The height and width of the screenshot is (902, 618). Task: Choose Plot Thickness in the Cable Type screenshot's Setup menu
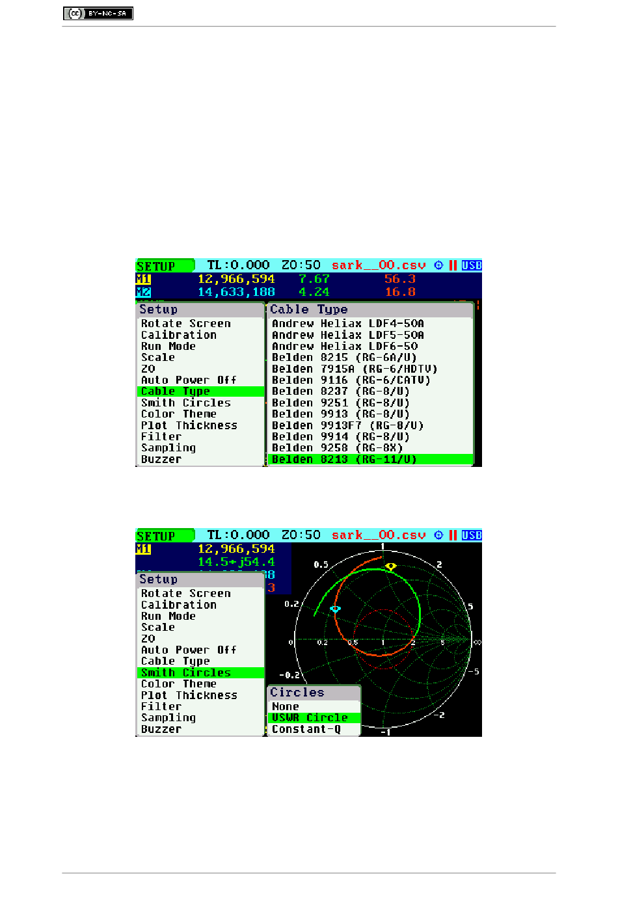click(200, 425)
